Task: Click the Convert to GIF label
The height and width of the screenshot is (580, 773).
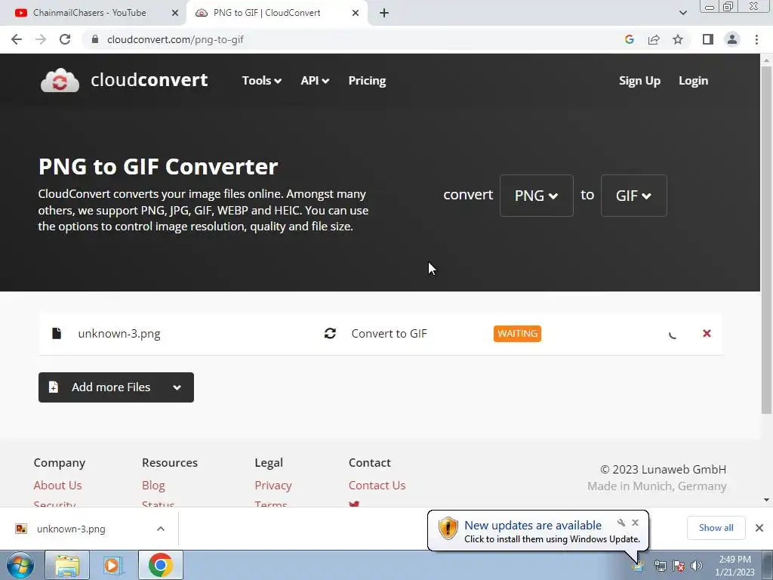Action: 389,333
